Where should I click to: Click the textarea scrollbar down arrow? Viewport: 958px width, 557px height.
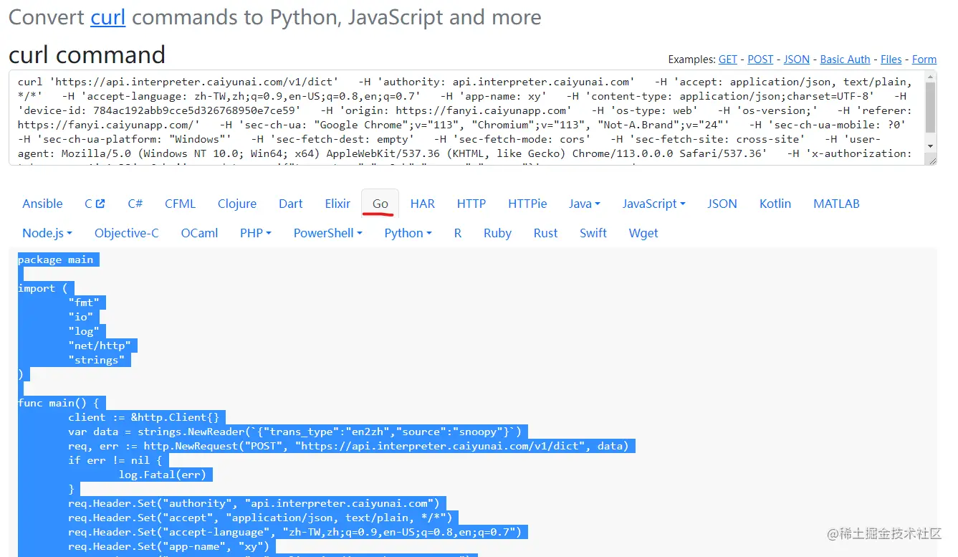pos(931,146)
